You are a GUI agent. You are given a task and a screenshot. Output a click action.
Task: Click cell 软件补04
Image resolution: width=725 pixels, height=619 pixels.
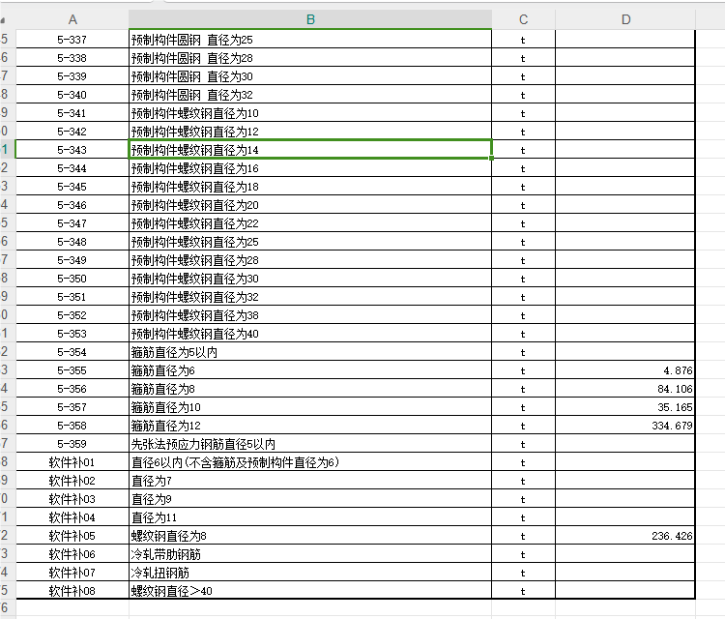[72, 517]
